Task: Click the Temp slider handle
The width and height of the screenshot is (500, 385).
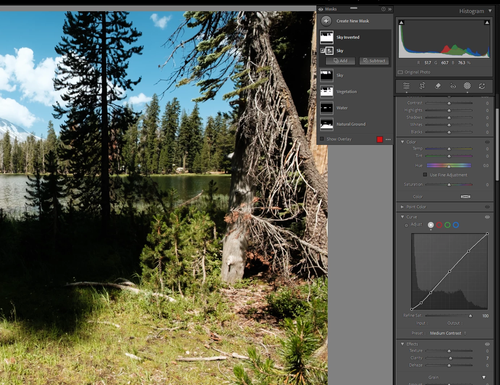Action: (x=449, y=149)
